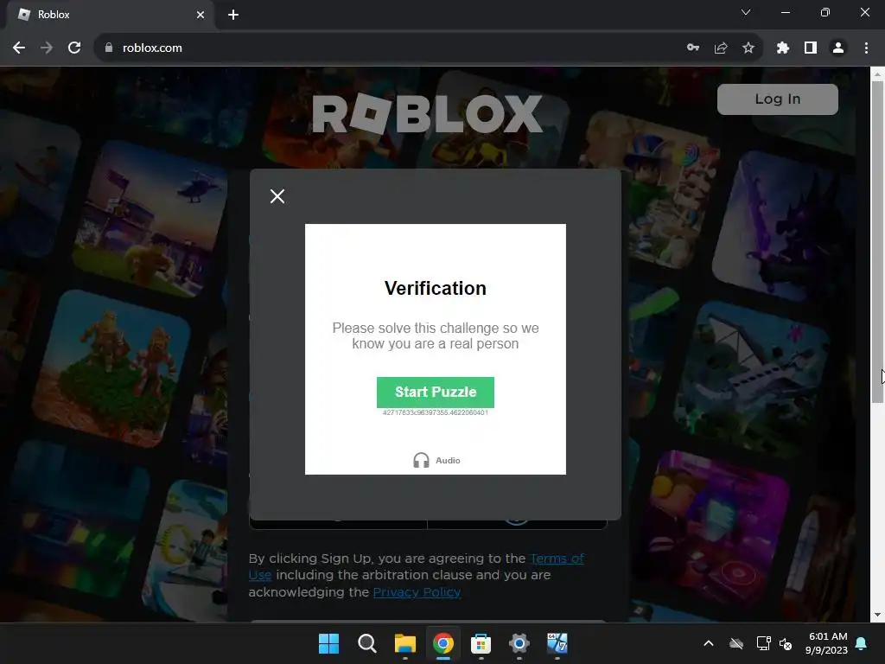
Task: Open Microsoft Store from the taskbar
Action: click(481, 643)
